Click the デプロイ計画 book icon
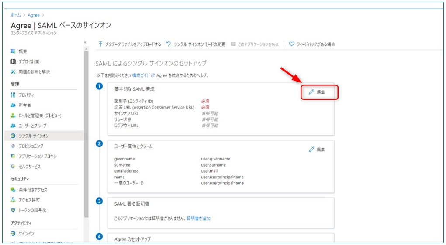The height and width of the screenshot is (245, 446). click(13, 61)
